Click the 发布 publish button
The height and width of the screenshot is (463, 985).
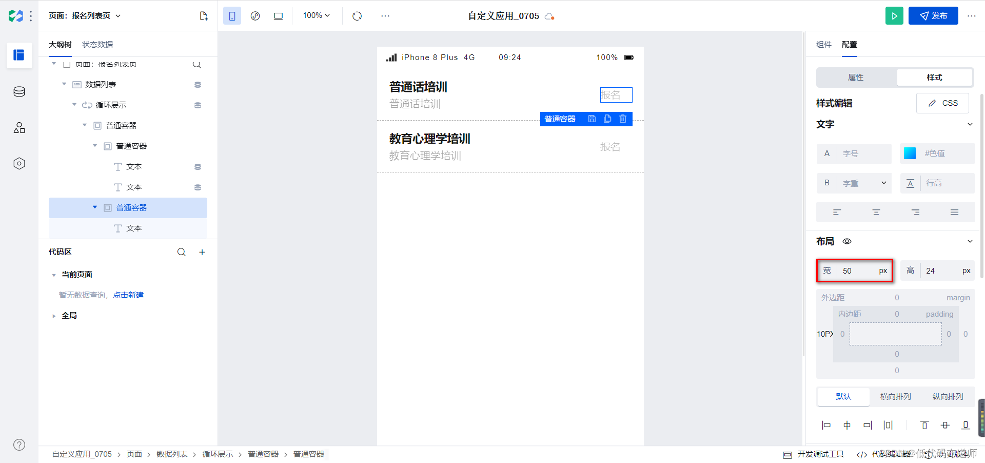933,16
